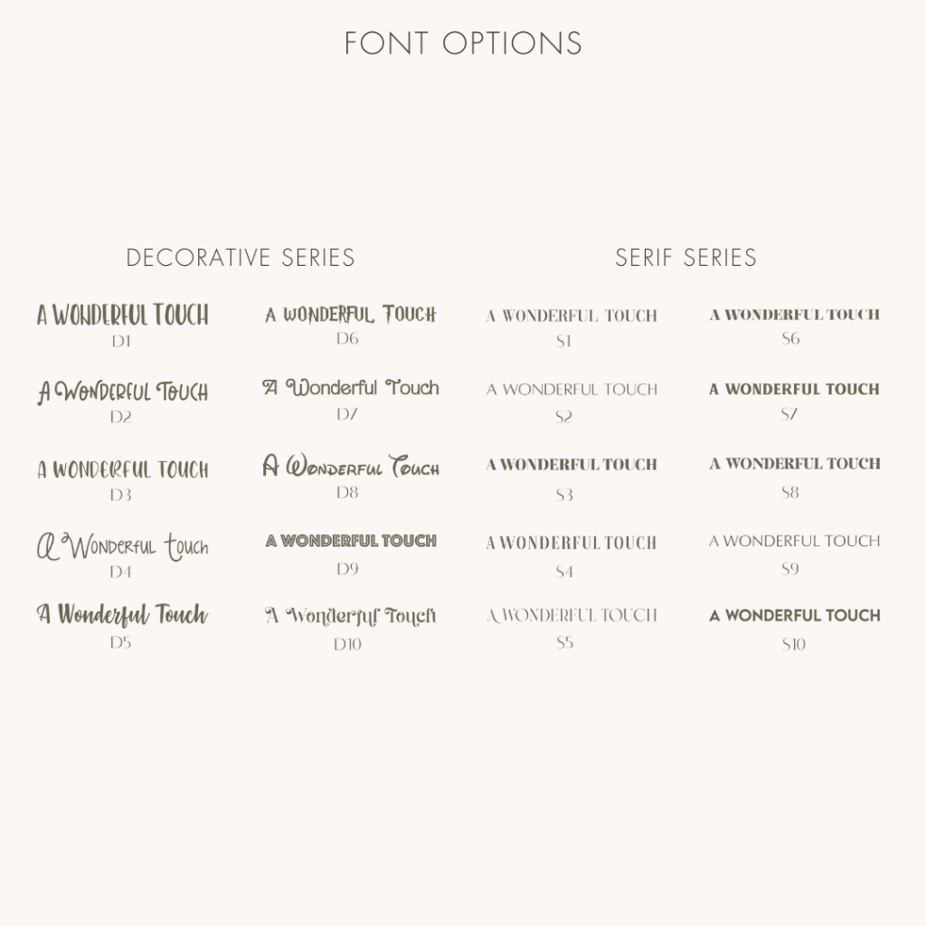This screenshot has width=926, height=926.
Task: Click the Font Options title
Action: coord(464,43)
